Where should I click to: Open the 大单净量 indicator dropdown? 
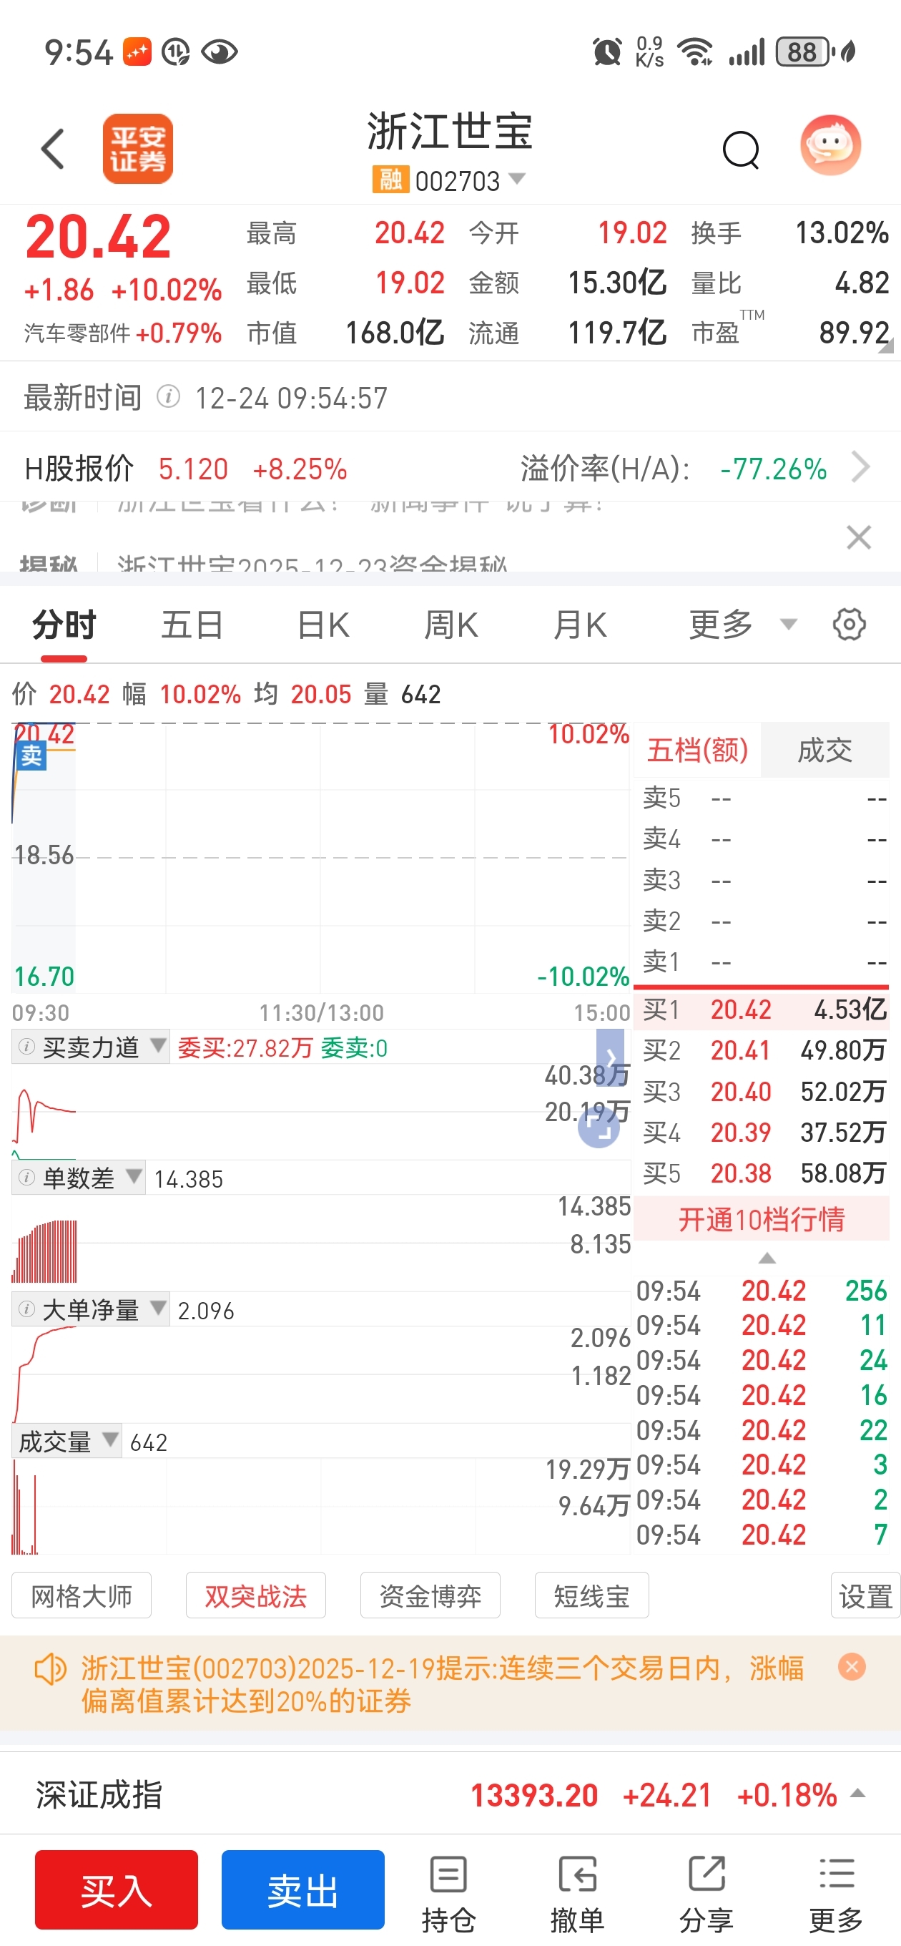pyautogui.click(x=91, y=1309)
